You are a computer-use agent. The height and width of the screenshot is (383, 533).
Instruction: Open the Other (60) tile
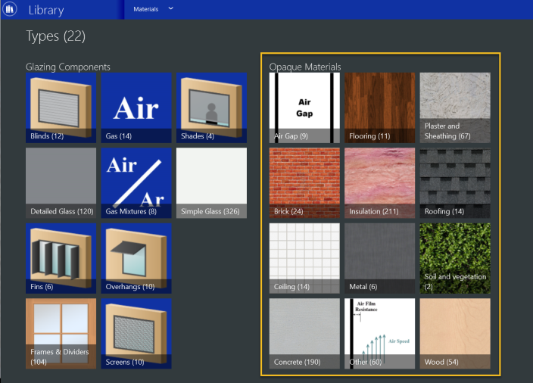[x=380, y=334]
